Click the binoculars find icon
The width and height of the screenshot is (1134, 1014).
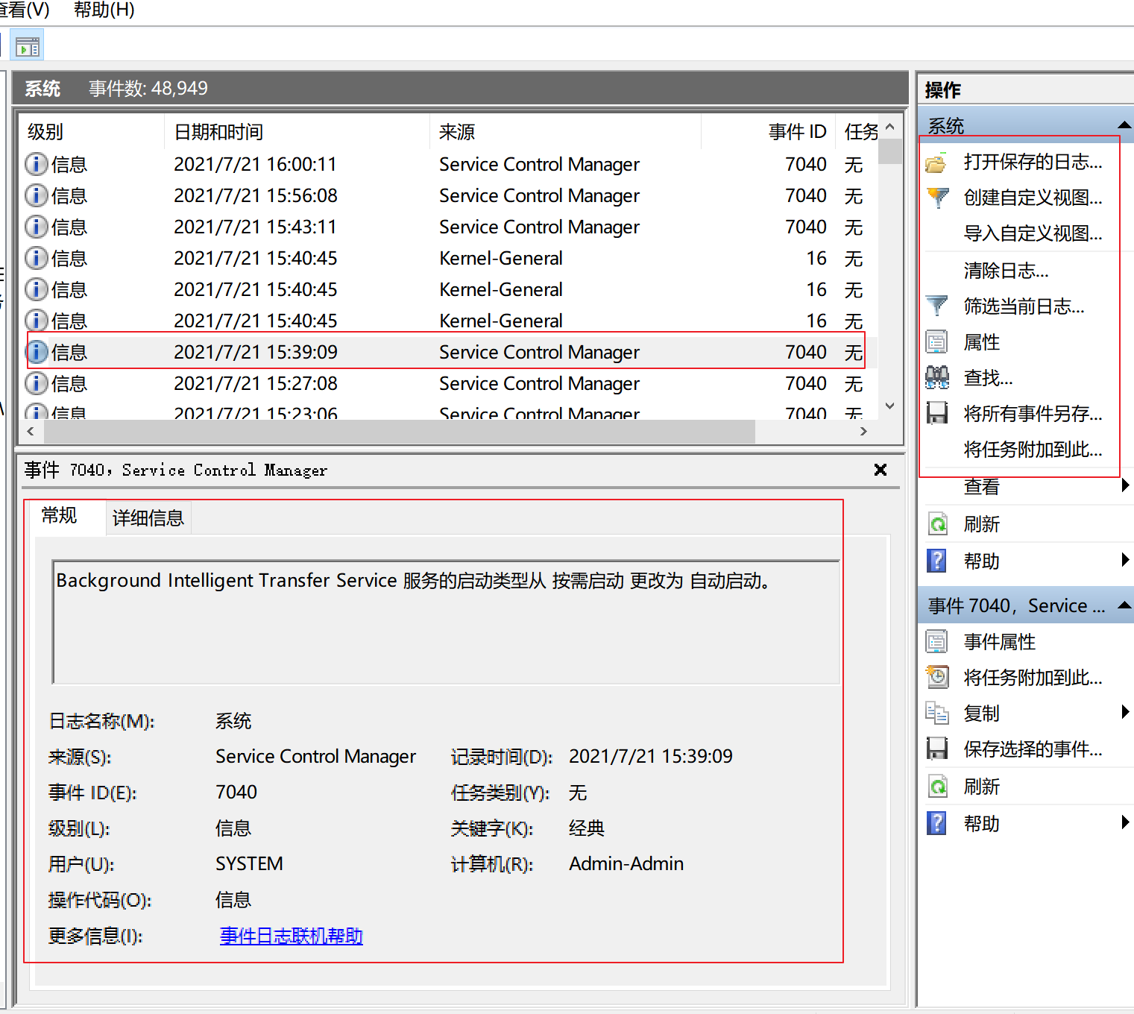point(936,378)
